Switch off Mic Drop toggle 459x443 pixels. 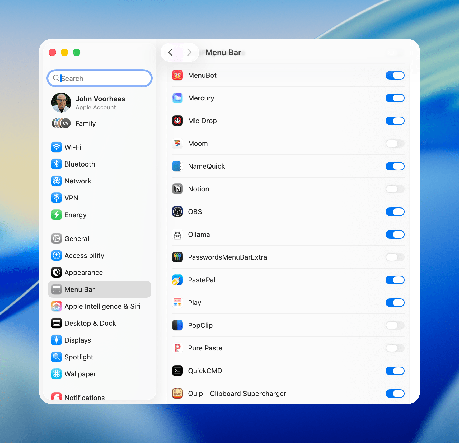click(395, 121)
